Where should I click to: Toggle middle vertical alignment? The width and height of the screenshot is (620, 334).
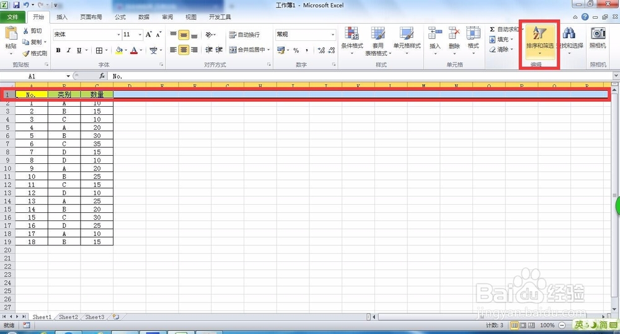[184, 35]
